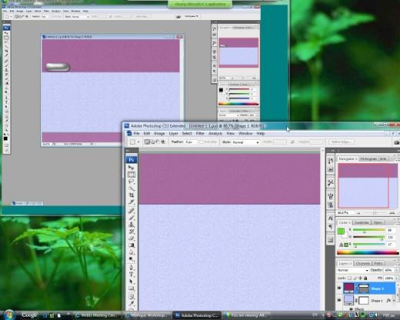400x320 pixels.
Task: Toggle lock transparent pixels
Action: [x=349, y=278]
